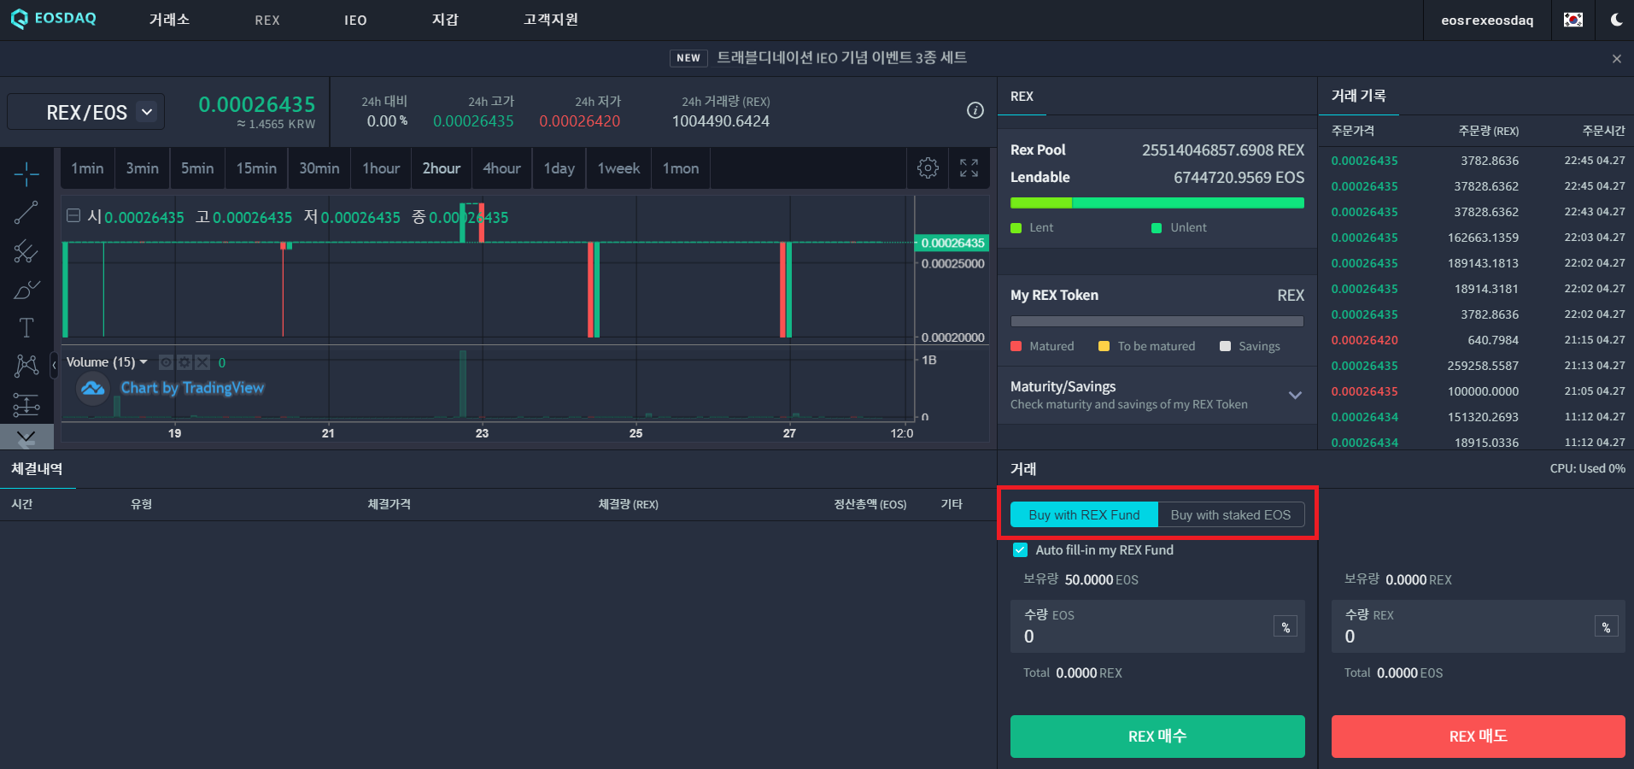The image size is (1634, 769).
Task: Open the IEO menu item
Action: point(355,20)
